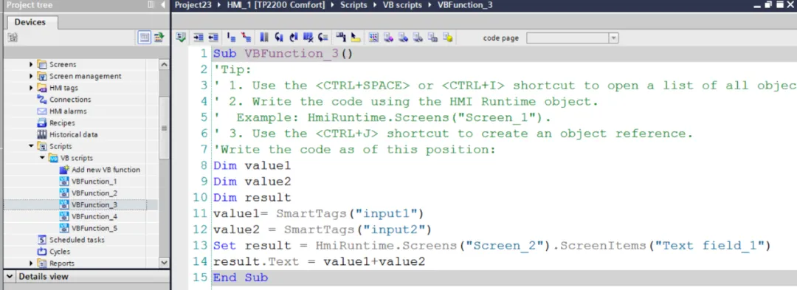Click the SmartTags("input2") code line

click(322, 229)
